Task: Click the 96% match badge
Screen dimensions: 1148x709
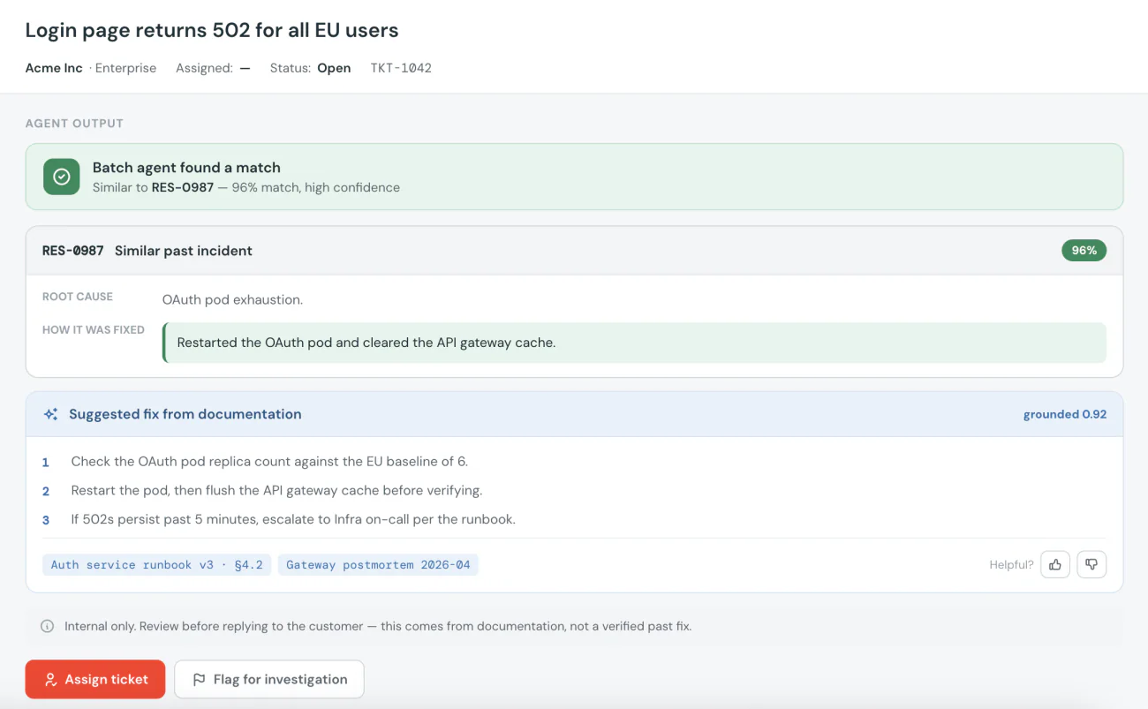Action: (1084, 251)
